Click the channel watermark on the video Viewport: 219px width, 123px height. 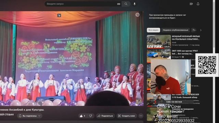point(138,15)
